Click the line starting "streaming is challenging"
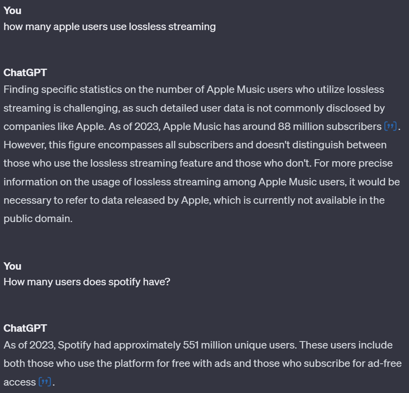The image size is (409, 393). tap(194, 108)
